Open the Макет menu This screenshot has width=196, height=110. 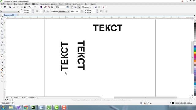[x=21, y=4]
